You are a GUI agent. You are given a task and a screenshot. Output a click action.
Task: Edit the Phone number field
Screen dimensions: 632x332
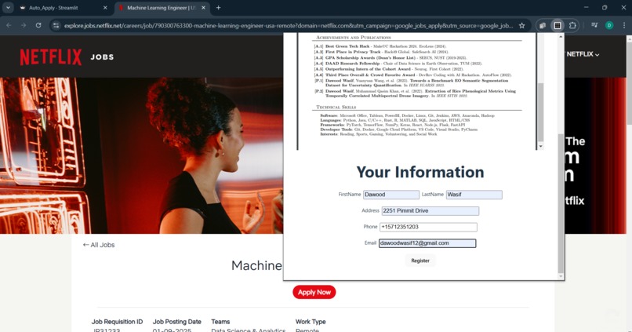(428, 227)
